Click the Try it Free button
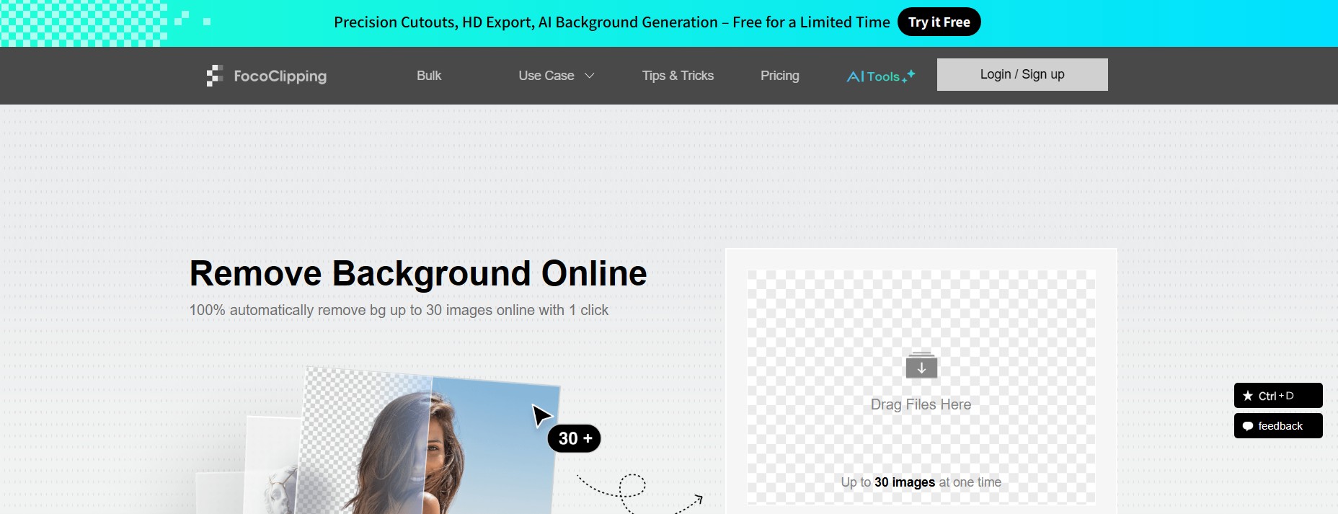 [x=939, y=22]
